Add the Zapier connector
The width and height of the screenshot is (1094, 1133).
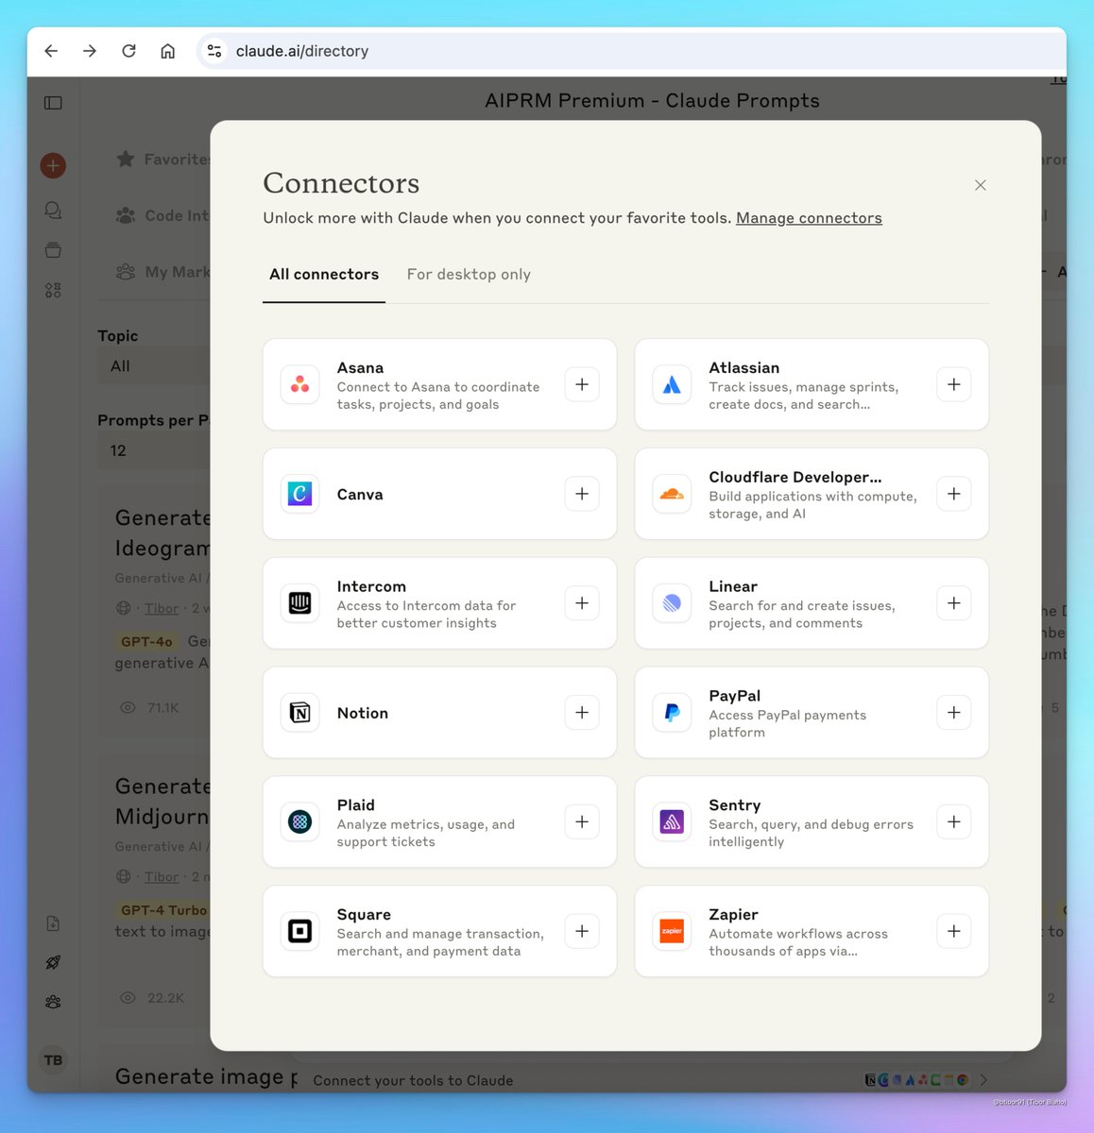[954, 931]
